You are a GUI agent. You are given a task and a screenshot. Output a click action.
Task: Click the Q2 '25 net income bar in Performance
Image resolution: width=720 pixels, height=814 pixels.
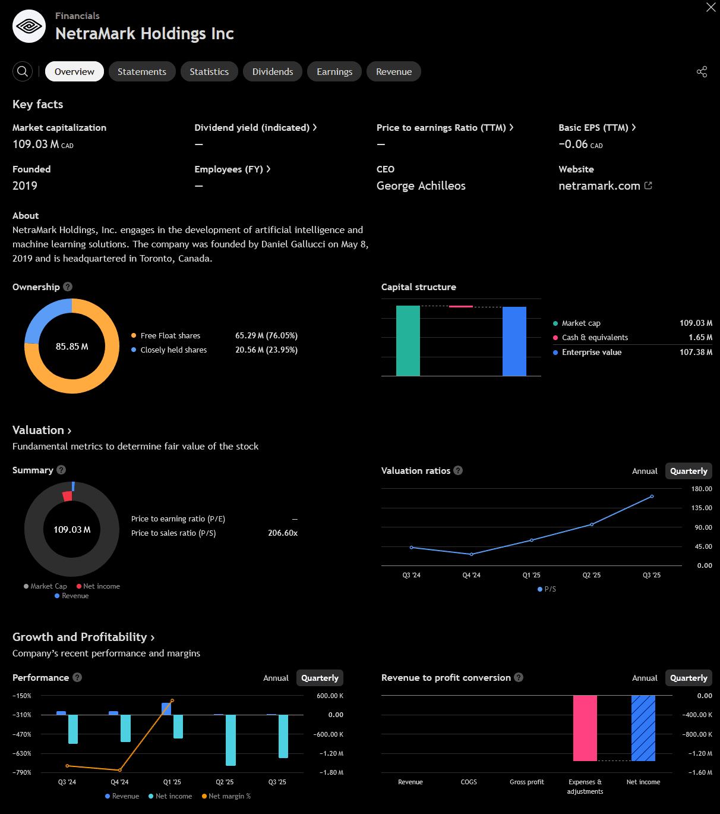pos(230,740)
